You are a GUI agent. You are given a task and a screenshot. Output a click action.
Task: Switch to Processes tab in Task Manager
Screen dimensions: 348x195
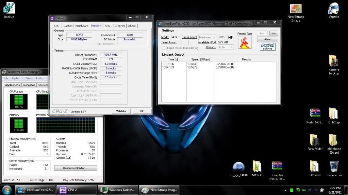[29, 85]
